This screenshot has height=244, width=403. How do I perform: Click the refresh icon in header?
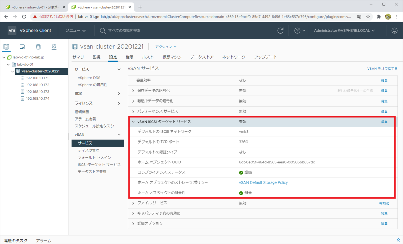pos(280,30)
